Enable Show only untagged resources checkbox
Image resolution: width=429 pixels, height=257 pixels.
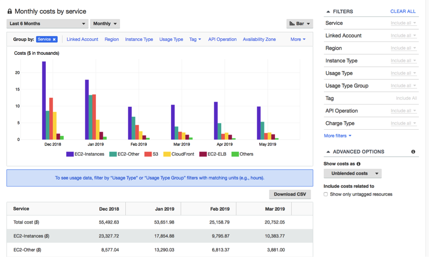click(x=326, y=195)
